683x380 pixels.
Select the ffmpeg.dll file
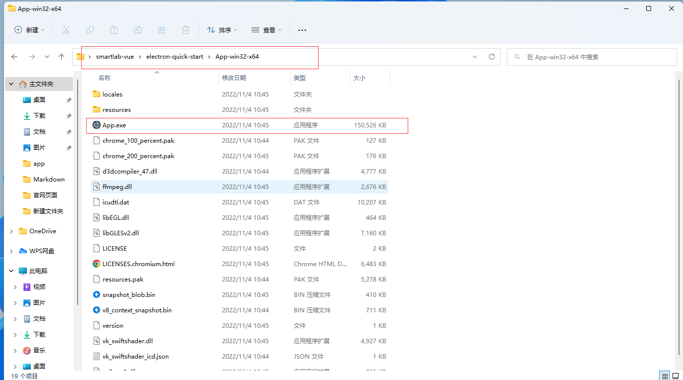pos(239,187)
